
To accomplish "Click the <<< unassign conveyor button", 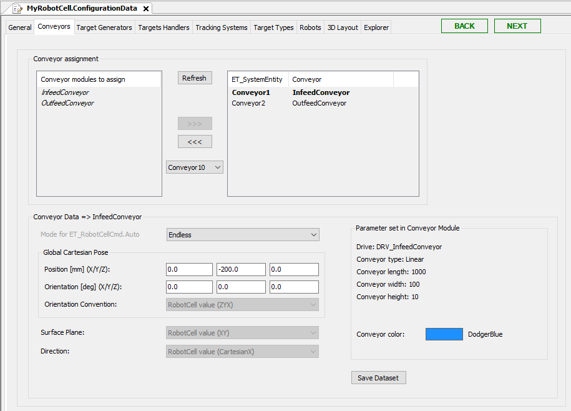I will 195,142.
